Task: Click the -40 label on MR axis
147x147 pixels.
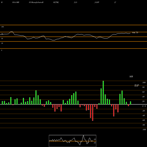Action: coord(143,116)
